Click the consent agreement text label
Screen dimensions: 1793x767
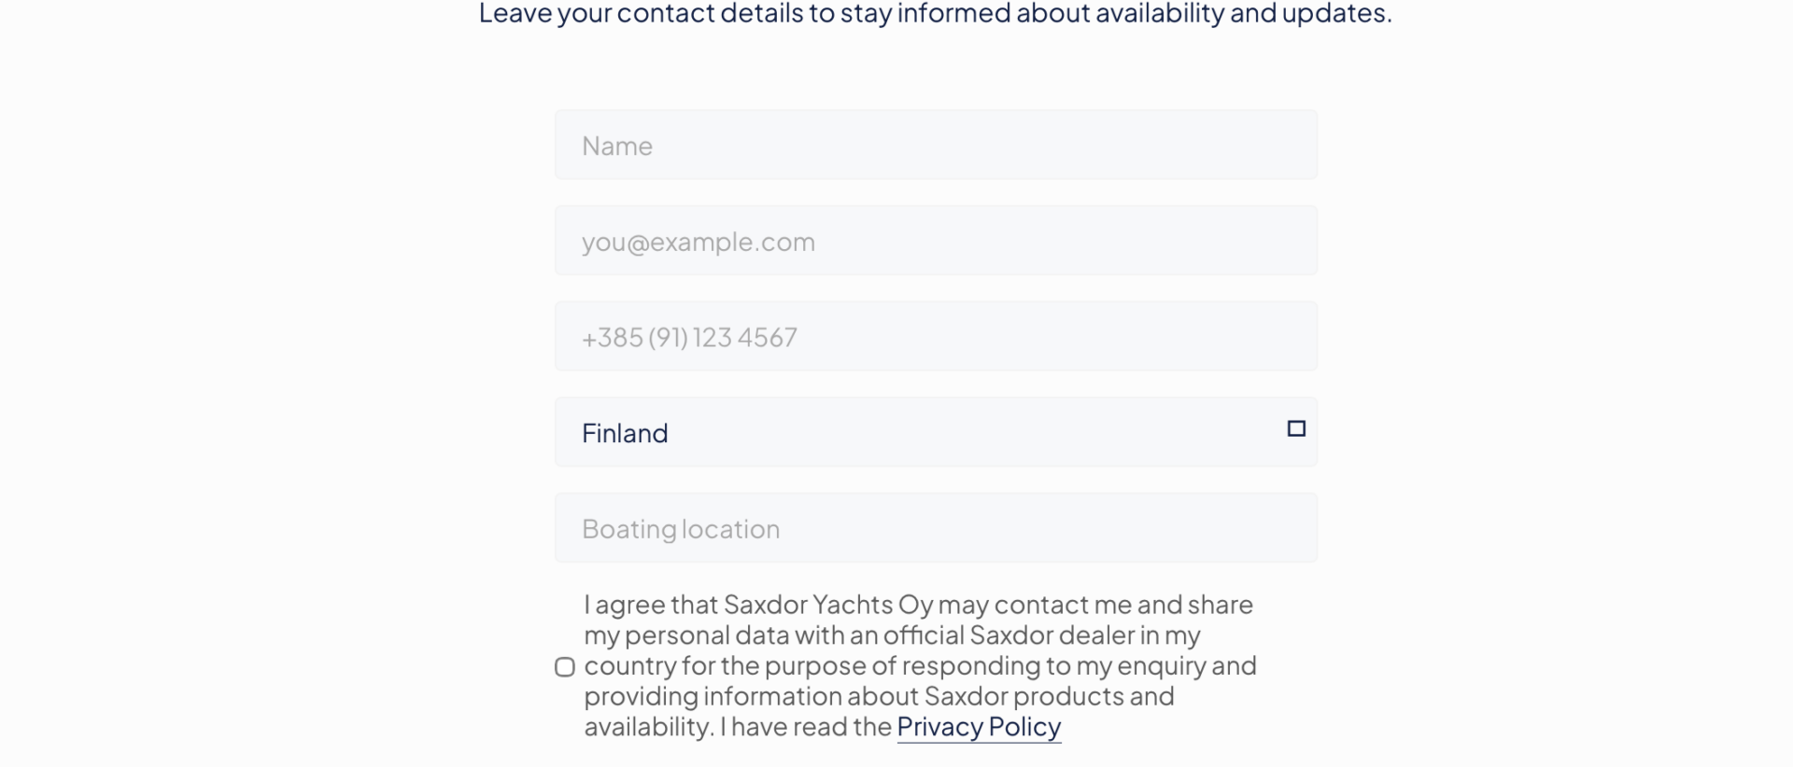coord(920,665)
